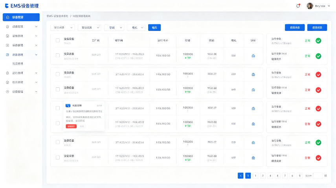Click the red button in the popup
The image size is (336, 188).
pyautogui.click(x=71, y=126)
